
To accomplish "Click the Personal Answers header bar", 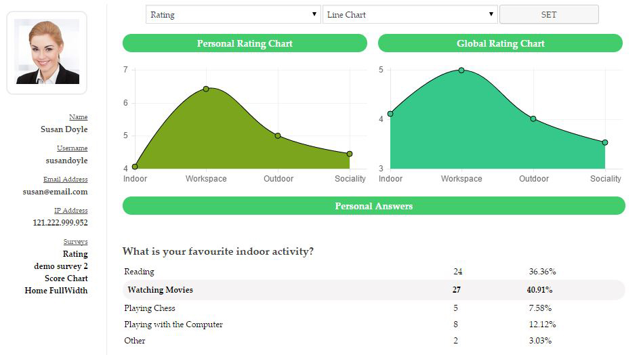I will point(373,206).
